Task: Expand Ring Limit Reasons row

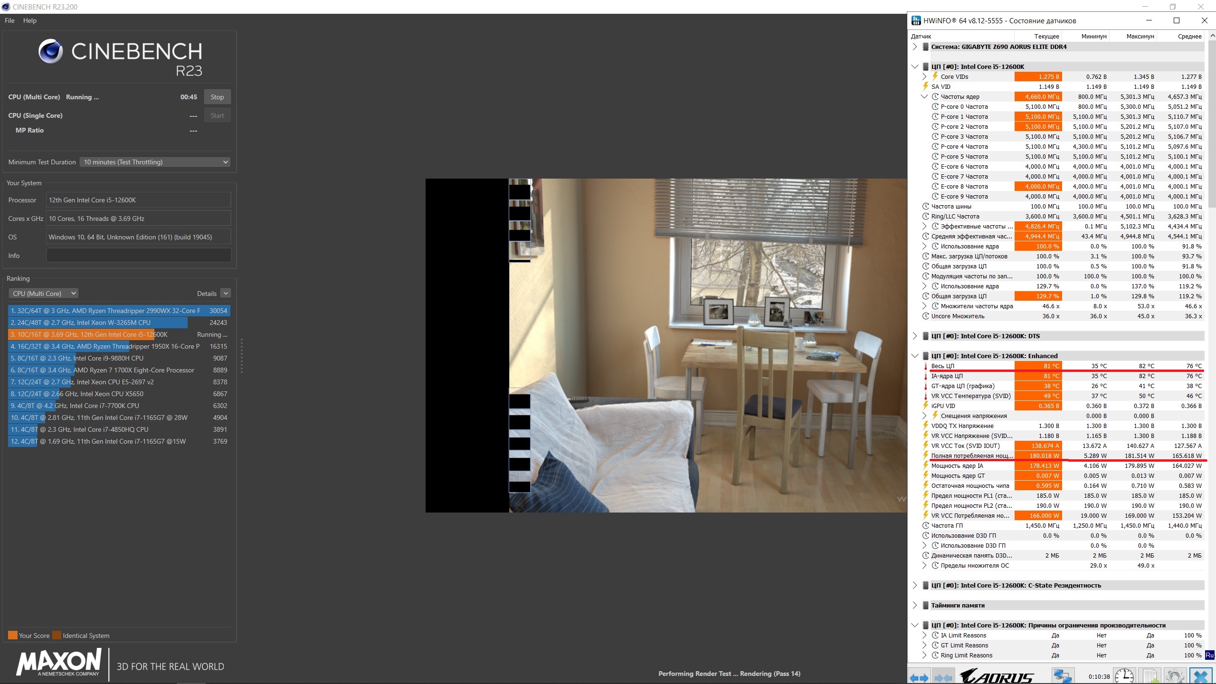Action: click(924, 655)
